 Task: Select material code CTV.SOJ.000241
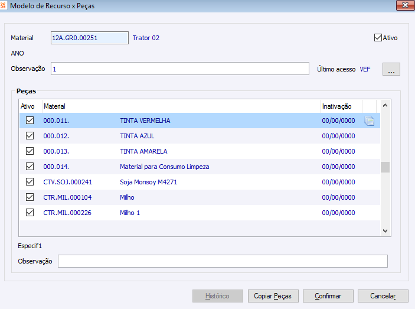click(68, 182)
